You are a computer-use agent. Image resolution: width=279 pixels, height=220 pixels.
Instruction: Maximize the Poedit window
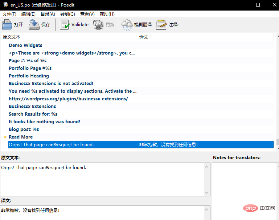tap(258, 5)
